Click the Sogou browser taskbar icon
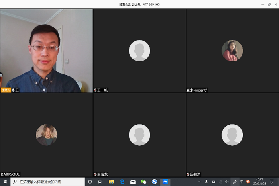The width and height of the screenshot is (279, 186). click(154, 182)
